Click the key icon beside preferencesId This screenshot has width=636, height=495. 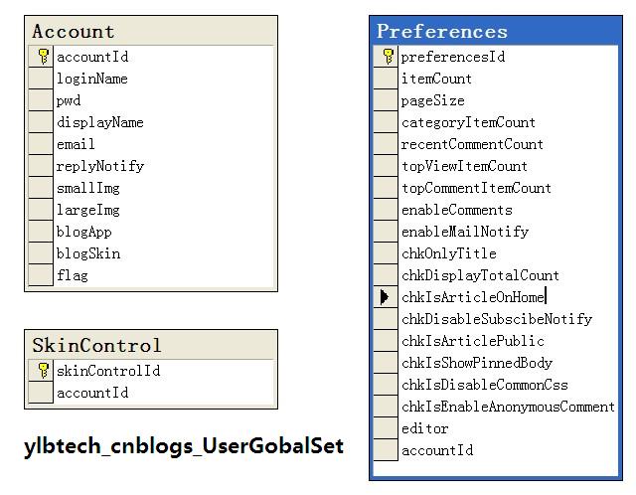387,57
